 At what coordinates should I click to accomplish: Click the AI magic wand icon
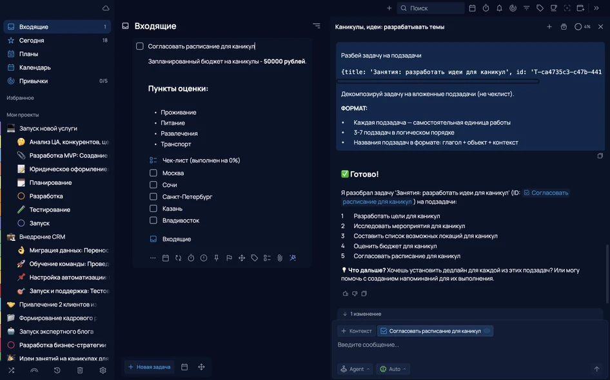click(293, 258)
